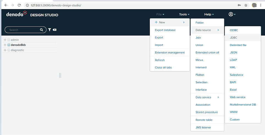
Task: Select the diagnostic tree item
Action: 17,50
